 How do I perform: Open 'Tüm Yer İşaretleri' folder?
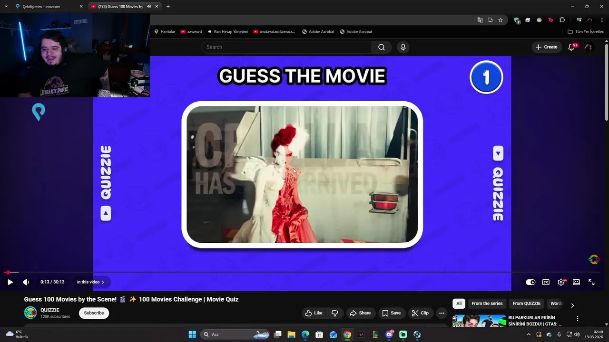click(x=586, y=32)
